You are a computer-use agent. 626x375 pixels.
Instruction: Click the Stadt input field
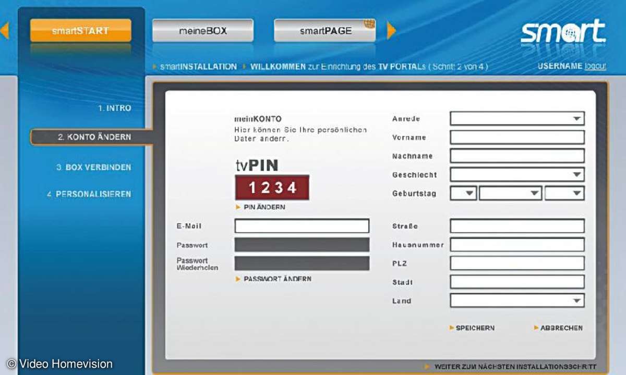click(517, 282)
